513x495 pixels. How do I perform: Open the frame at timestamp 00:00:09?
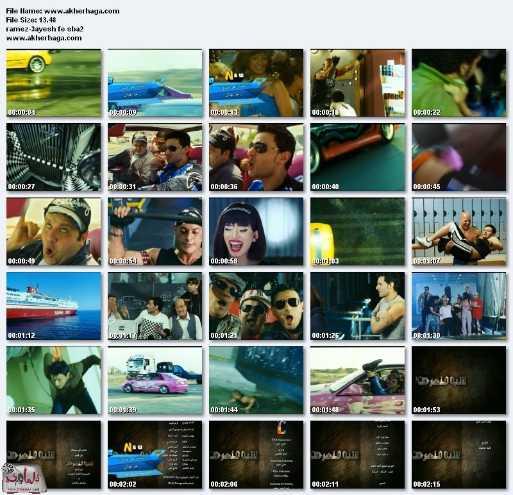[x=155, y=83]
